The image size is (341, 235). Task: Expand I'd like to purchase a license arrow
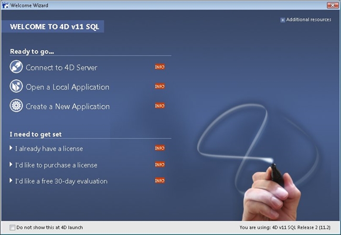[12, 165]
